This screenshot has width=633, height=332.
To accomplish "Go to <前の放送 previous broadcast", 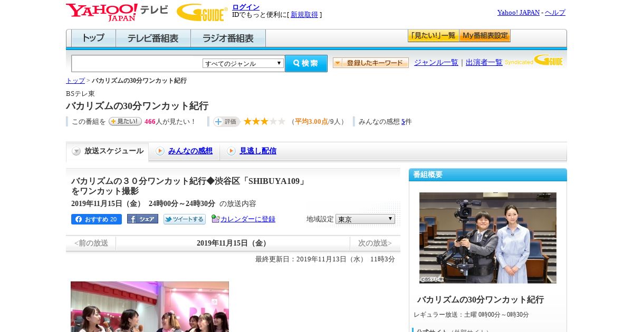I will [x=91, y=243].
